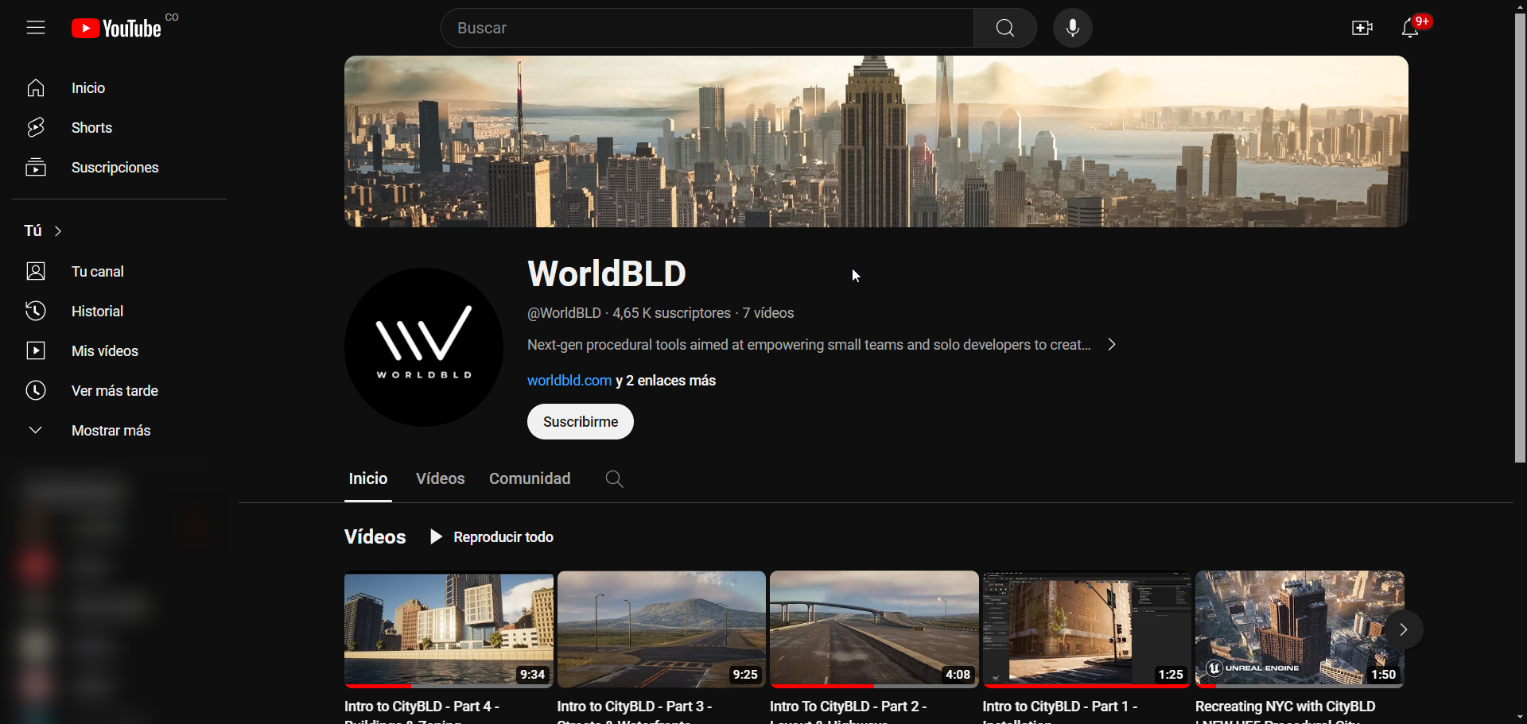Click the Mis vídeos icon
This screenshot has height=724, width=1527.
(x=36, y=351)
